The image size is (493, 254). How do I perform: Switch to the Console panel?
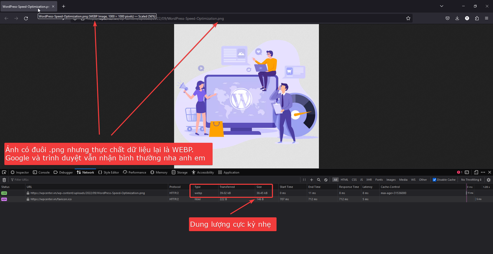[x=41, y=172]
